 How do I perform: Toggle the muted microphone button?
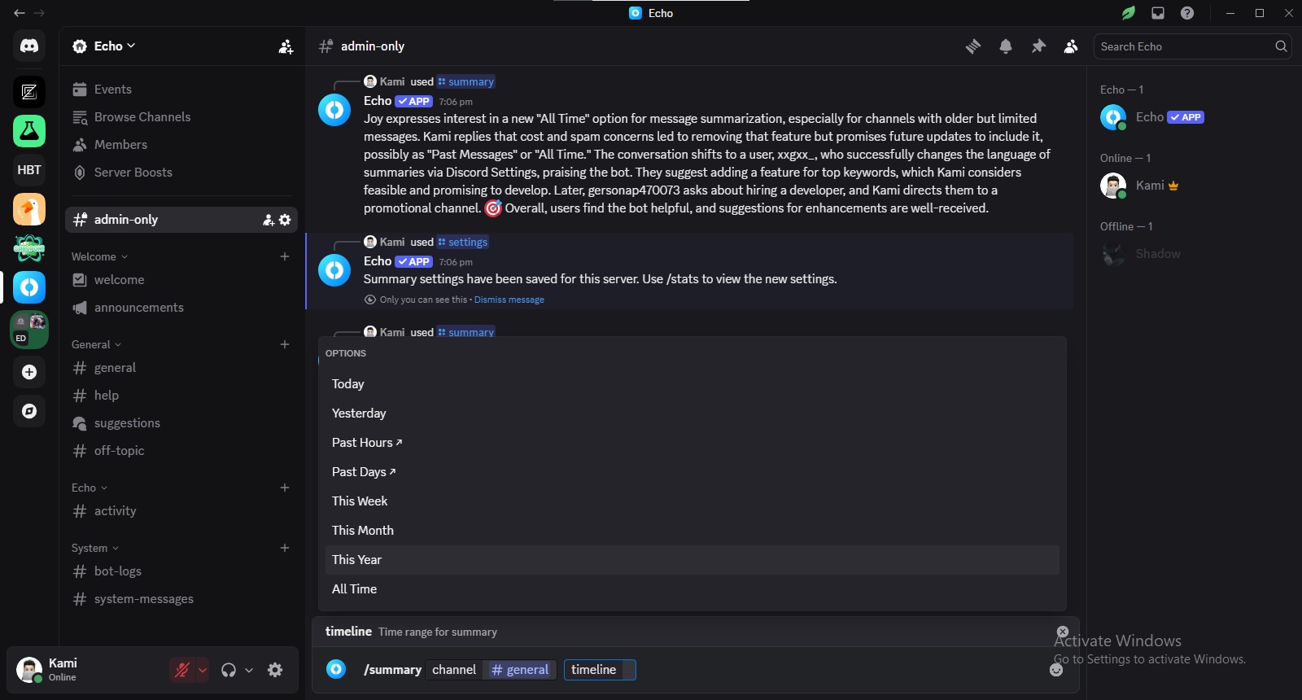pos(182,670)
